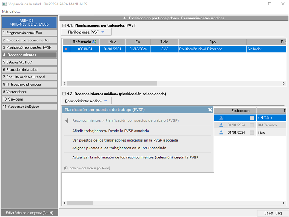Click worker icon in the <INICIAL> row

tap(221, 118)
